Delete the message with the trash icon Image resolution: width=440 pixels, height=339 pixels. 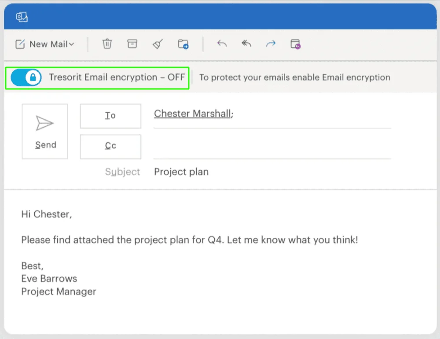point(107,44)
